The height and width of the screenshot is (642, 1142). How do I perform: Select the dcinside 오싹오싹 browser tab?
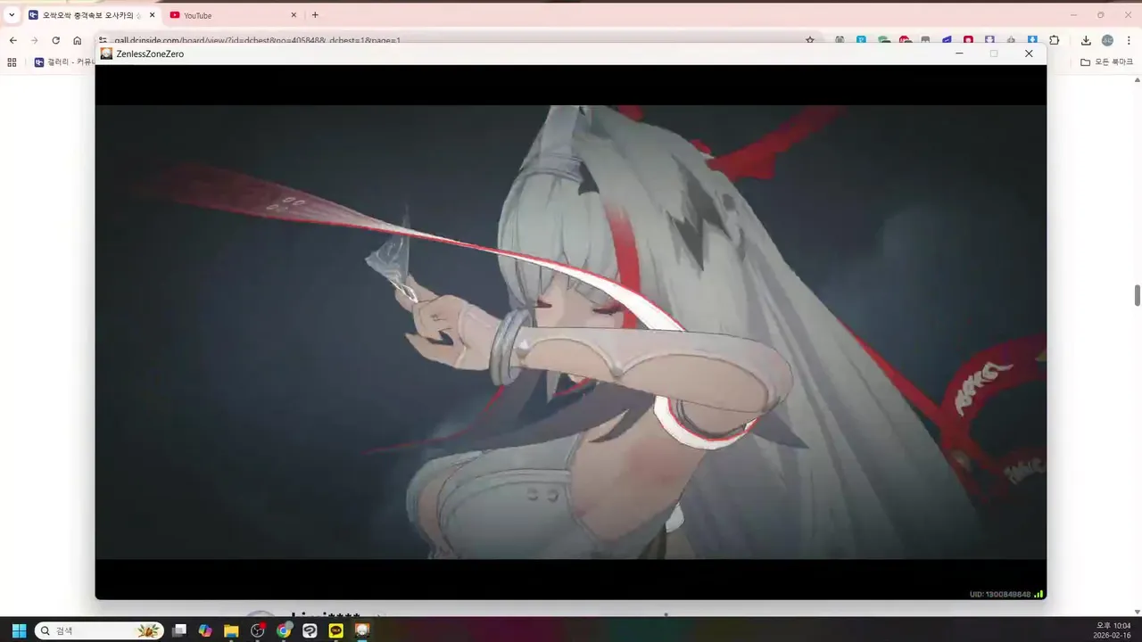pos(92,15)
